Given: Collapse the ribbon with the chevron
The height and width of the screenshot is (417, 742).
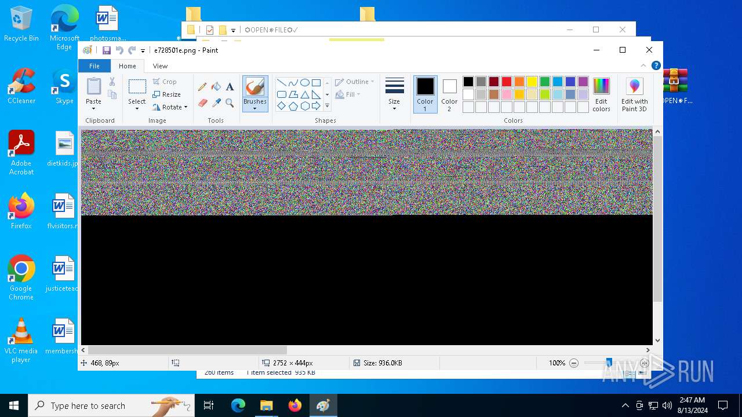Looking at the screenshot, I should click(x=643, y=65).
